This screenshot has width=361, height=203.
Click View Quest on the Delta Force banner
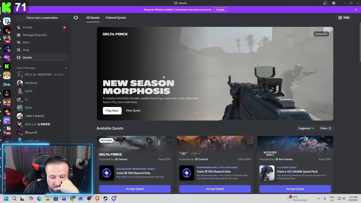(133, 111)
